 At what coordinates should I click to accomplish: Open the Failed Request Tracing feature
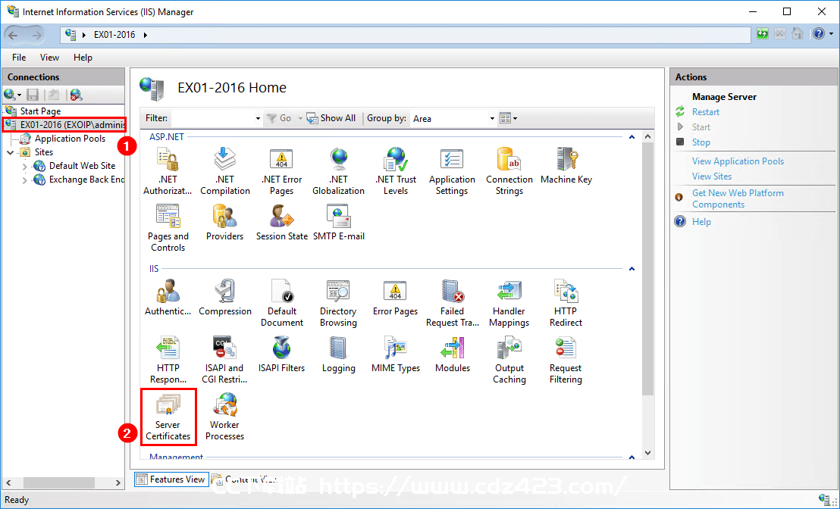[x=452, y=303]
